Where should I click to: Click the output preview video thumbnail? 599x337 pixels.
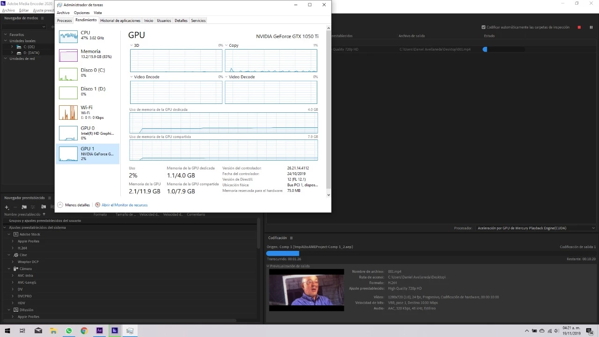(307, 290)
